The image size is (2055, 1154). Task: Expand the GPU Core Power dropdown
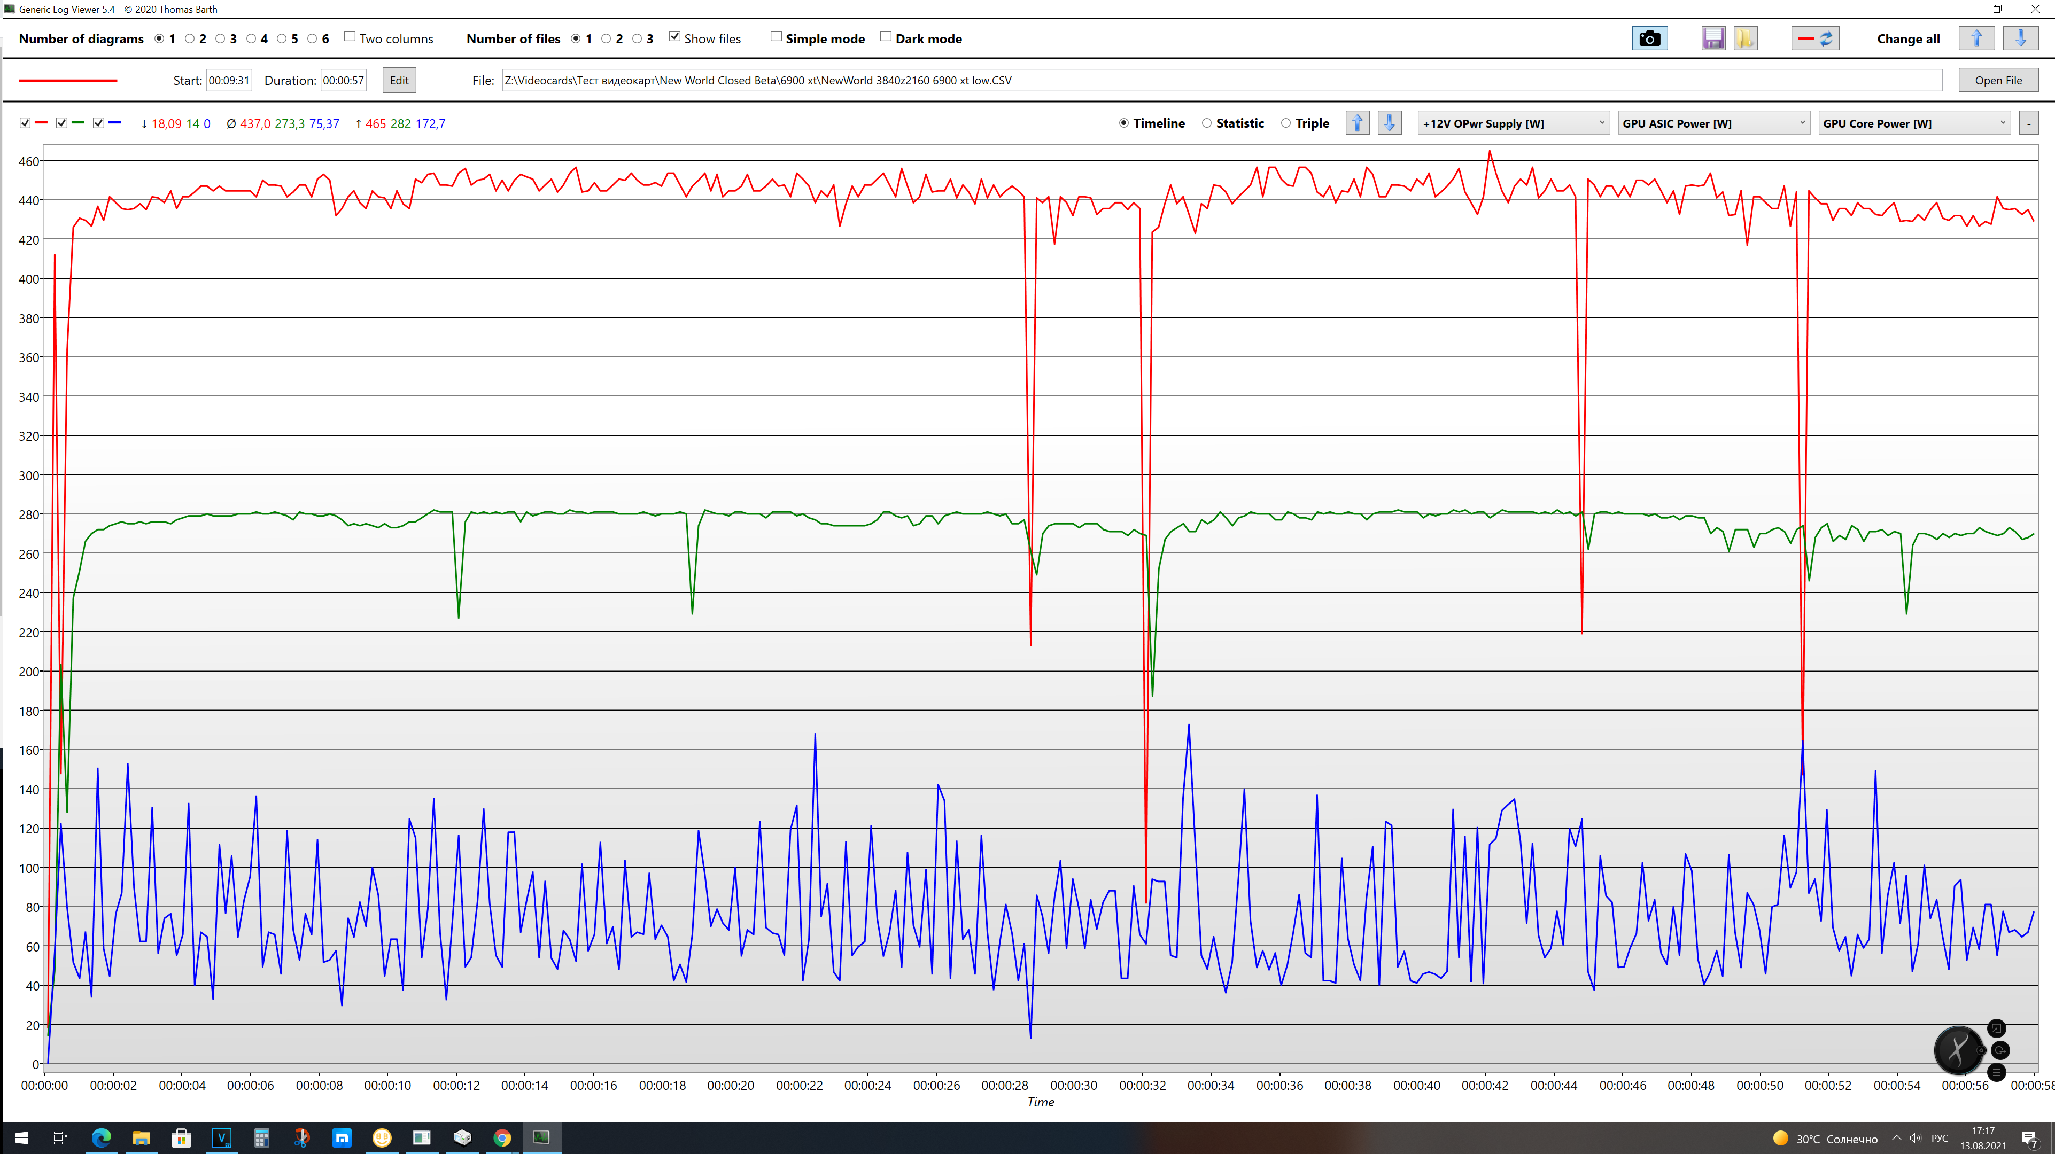(1913, 123)
